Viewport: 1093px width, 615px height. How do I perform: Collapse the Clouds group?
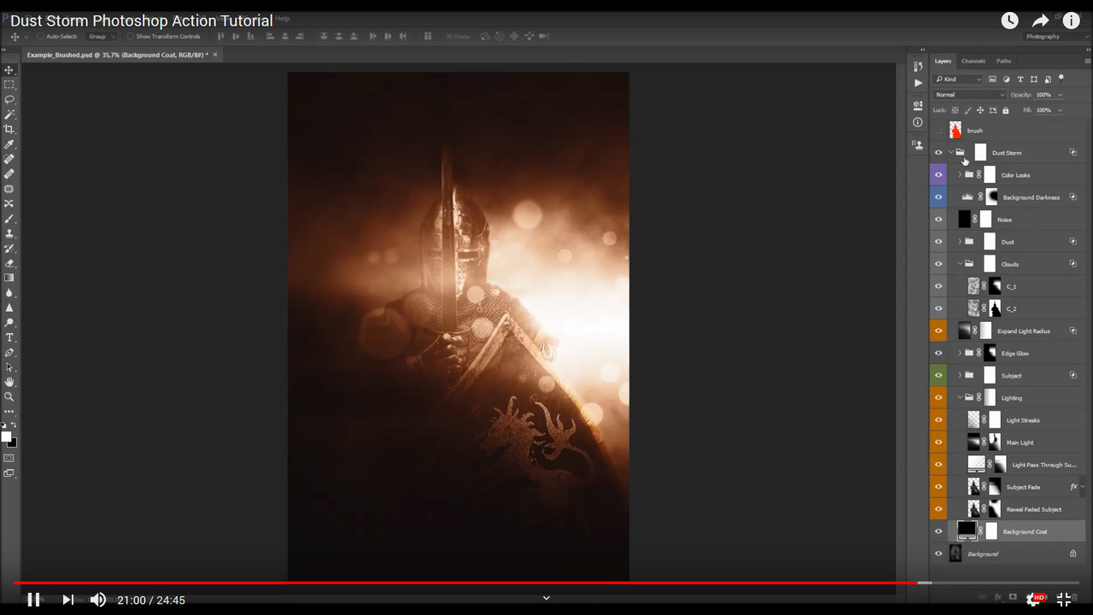(959, 264)
